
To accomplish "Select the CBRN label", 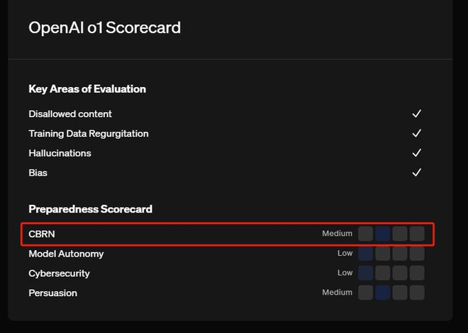I will (41, 234).
